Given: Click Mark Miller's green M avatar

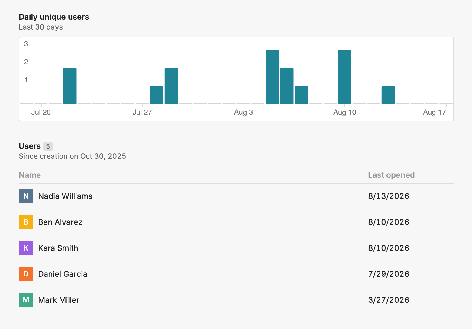Looking at the screenshot, I should (26, 300).
